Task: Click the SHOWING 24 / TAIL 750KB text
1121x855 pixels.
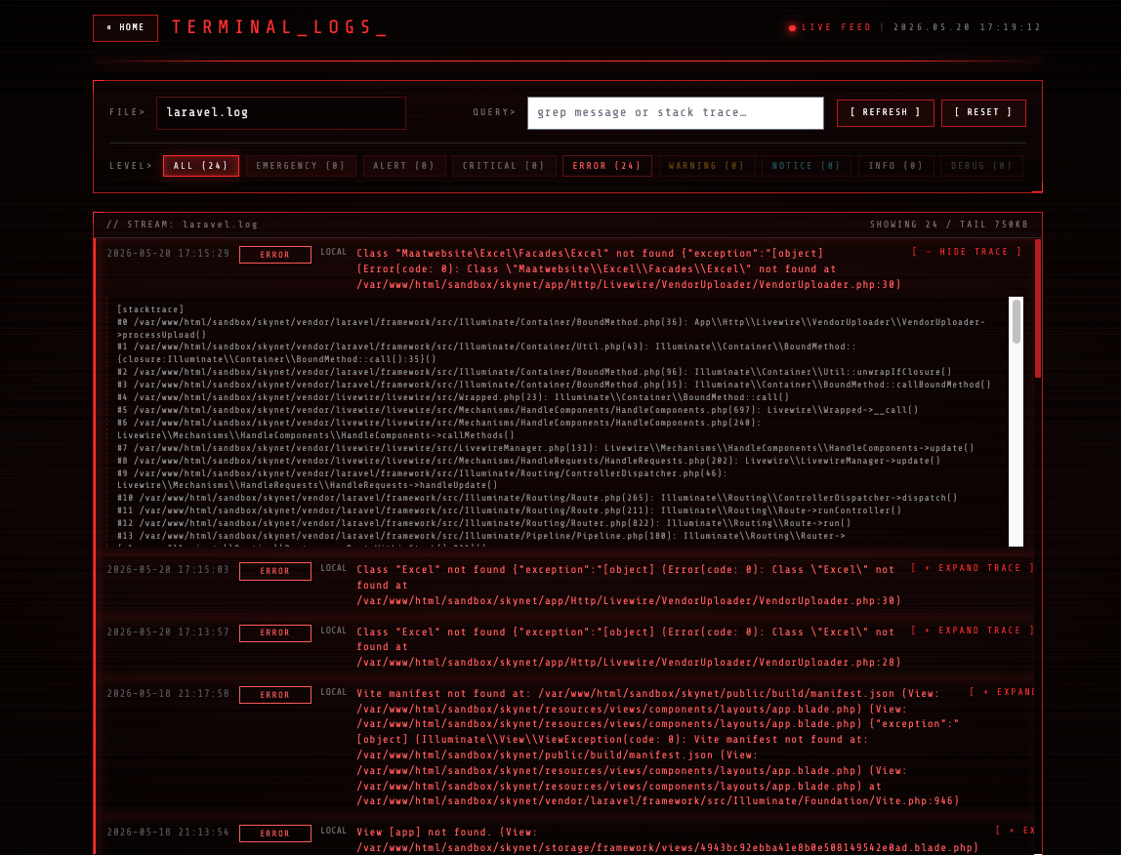Action: (949, 224)
